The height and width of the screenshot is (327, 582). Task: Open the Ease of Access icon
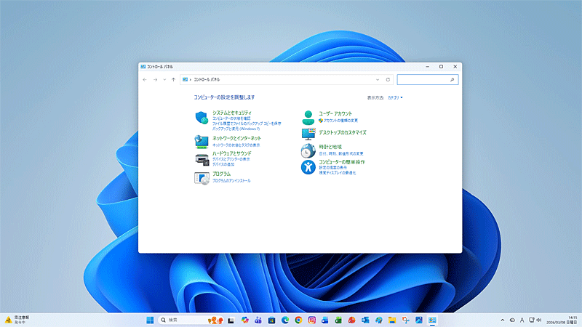pos(308,167)
